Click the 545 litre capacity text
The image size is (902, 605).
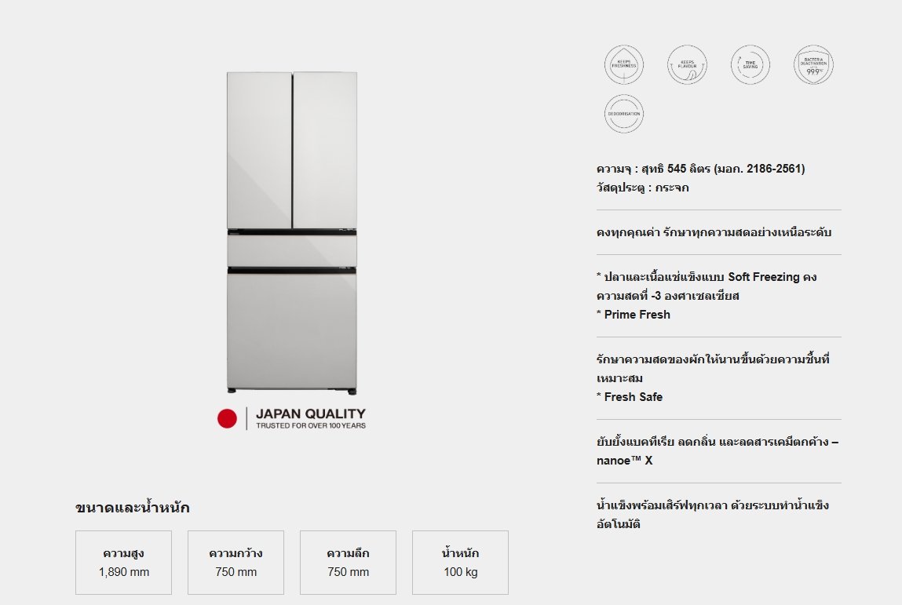tap(700, 169)
